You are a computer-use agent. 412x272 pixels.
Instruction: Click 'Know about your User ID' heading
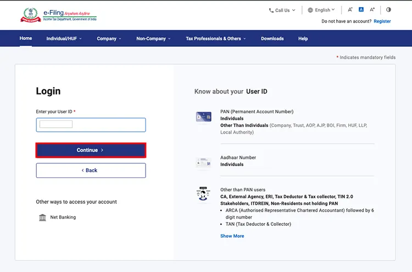coord(231,91)
